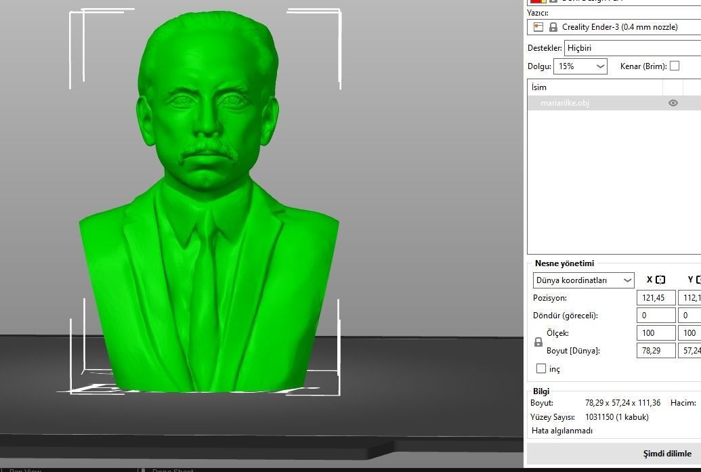Open the Dünya koordinatları coordinate dropdown
The image size is (701, 472).
tap(583, 280)
